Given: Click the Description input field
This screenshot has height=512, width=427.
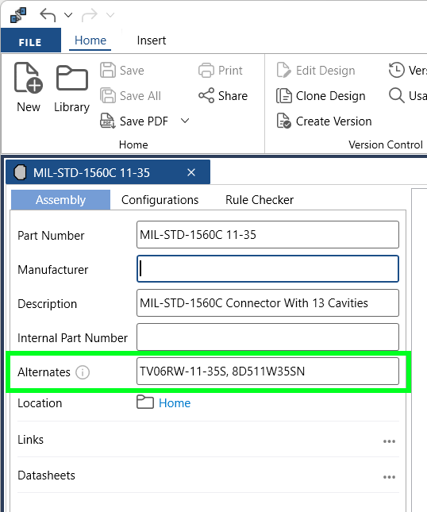Looking at the screenshot, I should [267, 302].
